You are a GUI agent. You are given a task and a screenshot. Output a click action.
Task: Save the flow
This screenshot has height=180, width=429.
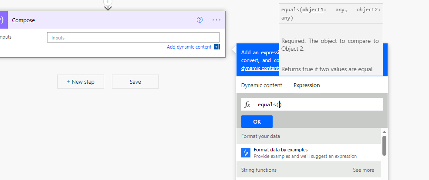tap(135, 82)
